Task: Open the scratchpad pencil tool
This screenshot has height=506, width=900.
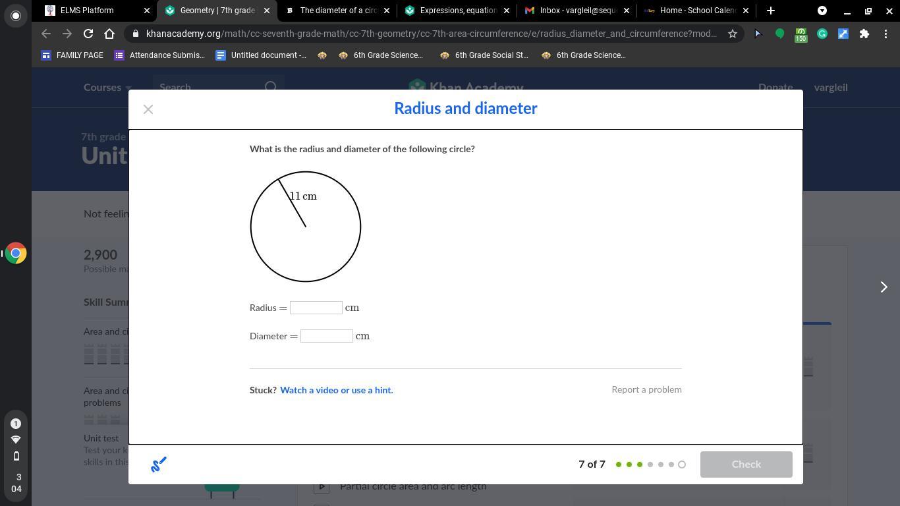Action: coord(159,464)
